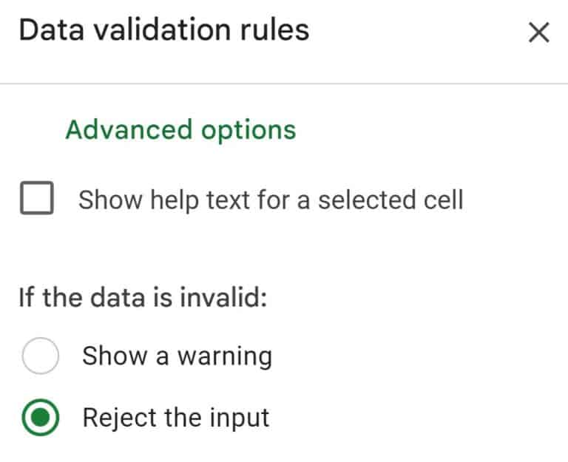Click the green dot in the selected radio
568x462 pixels.
point(40,418)
